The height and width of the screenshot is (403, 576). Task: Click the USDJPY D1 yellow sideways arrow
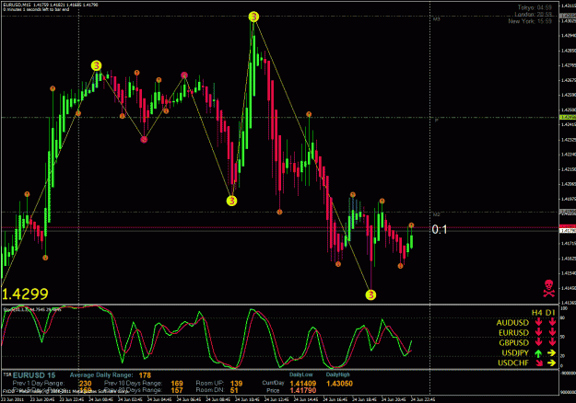tap(552, 352)
